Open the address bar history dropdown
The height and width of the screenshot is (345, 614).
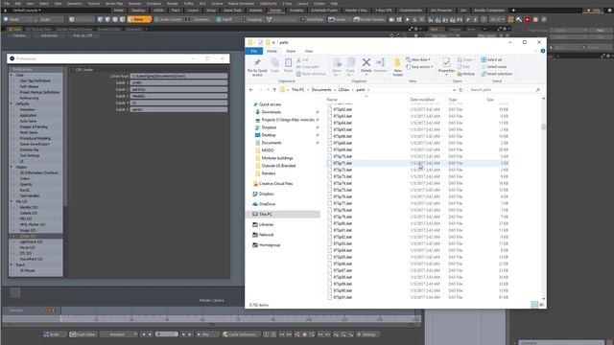454,90
